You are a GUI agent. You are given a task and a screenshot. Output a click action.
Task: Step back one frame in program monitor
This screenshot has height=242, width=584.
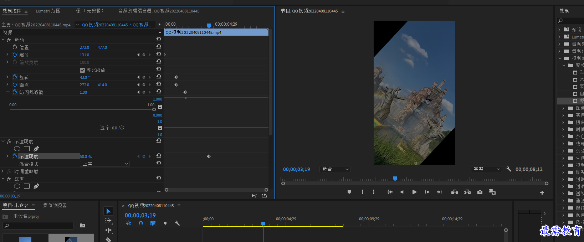tap(402, 192)
